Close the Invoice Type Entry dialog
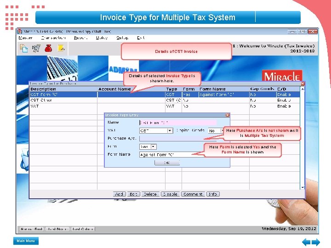Viewport: 331px width, 248px height. [x=228, y=115]
